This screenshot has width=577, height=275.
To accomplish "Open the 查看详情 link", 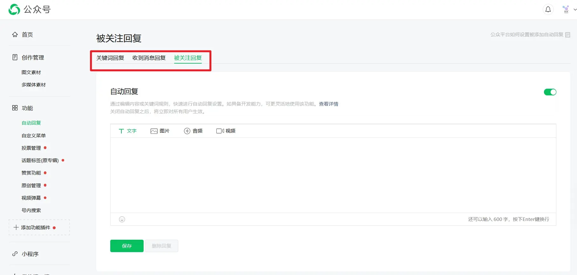I will click(329, 104).
